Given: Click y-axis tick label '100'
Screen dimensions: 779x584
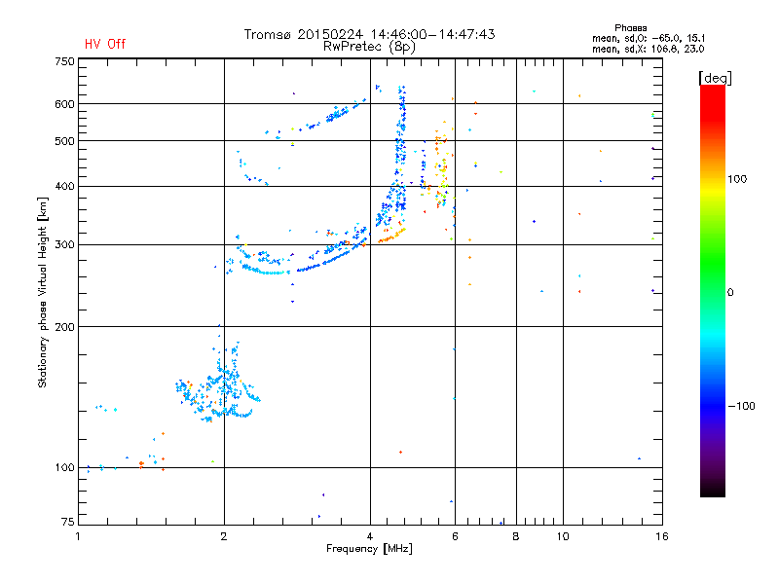Looking at the screenshot, I should [x=64, y=468].
